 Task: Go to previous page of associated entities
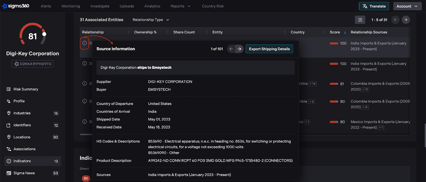[x=395, y=20]
